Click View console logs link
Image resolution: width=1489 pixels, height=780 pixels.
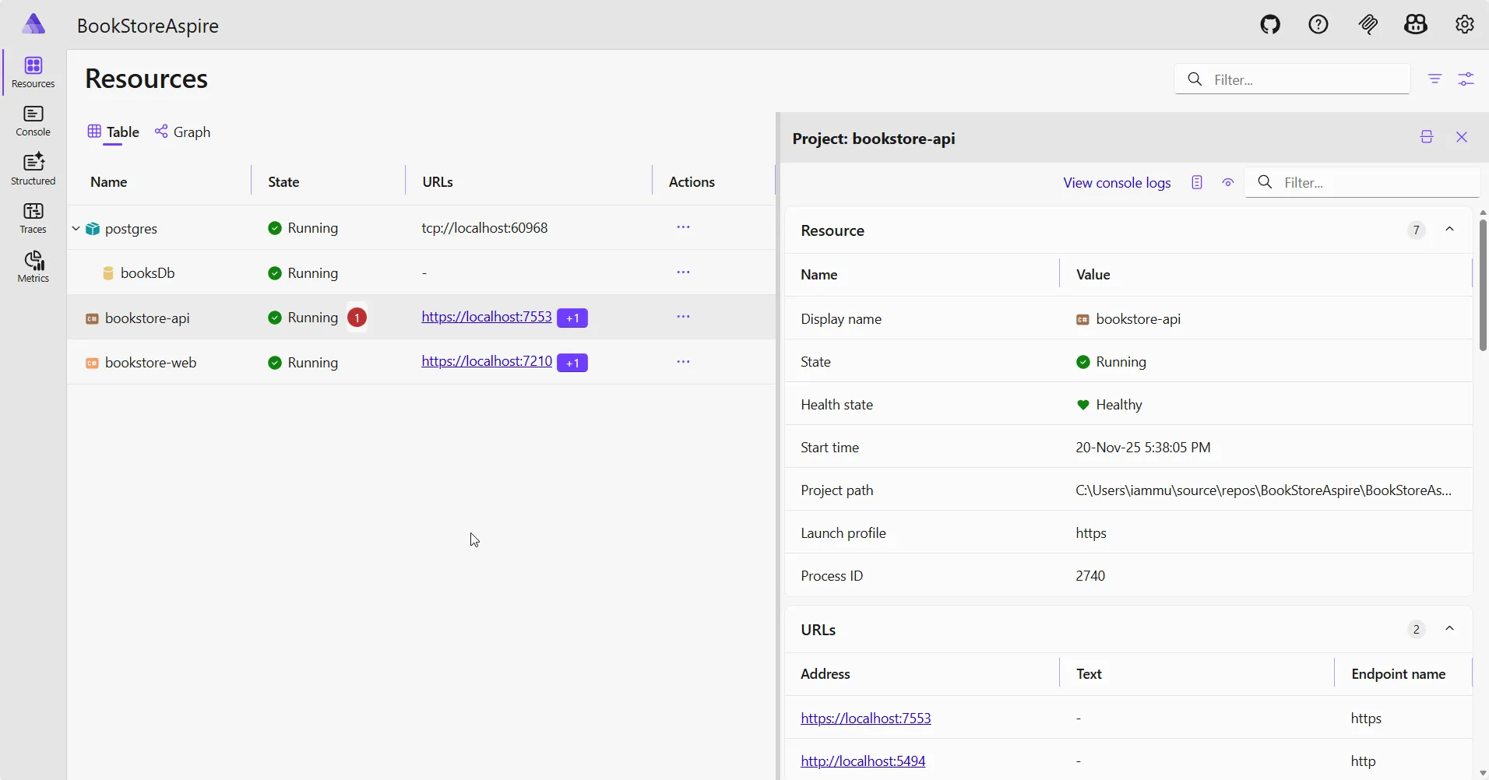click(x=1118, y=183)
